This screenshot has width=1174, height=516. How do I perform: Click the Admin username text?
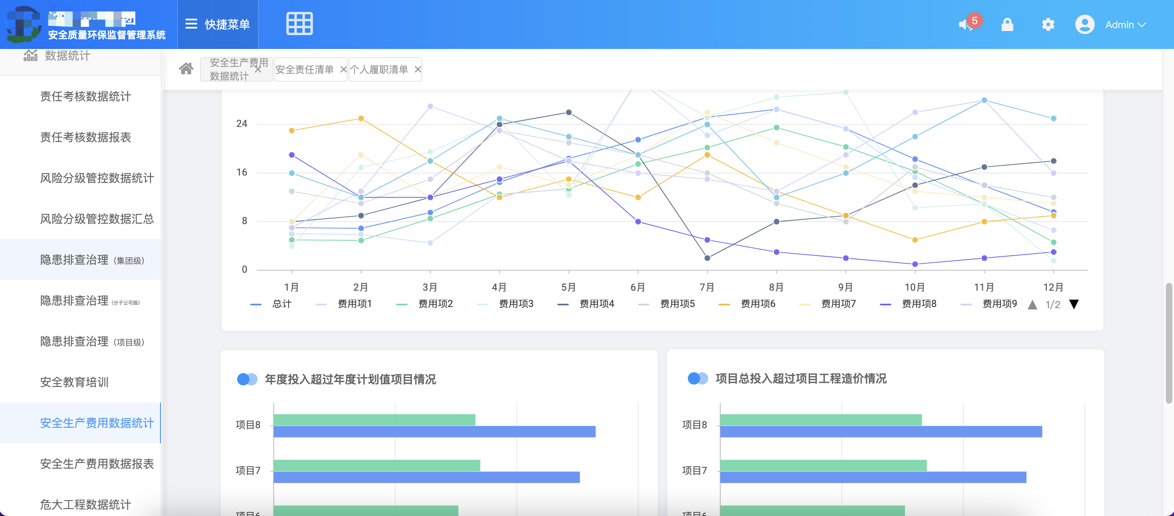click(x=1119, y=24)
